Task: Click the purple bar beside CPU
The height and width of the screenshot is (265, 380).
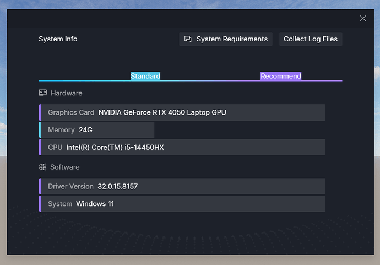Action: click(40, 147)
